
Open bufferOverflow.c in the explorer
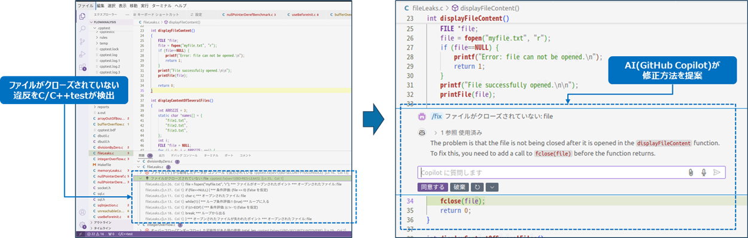(111, 124)
